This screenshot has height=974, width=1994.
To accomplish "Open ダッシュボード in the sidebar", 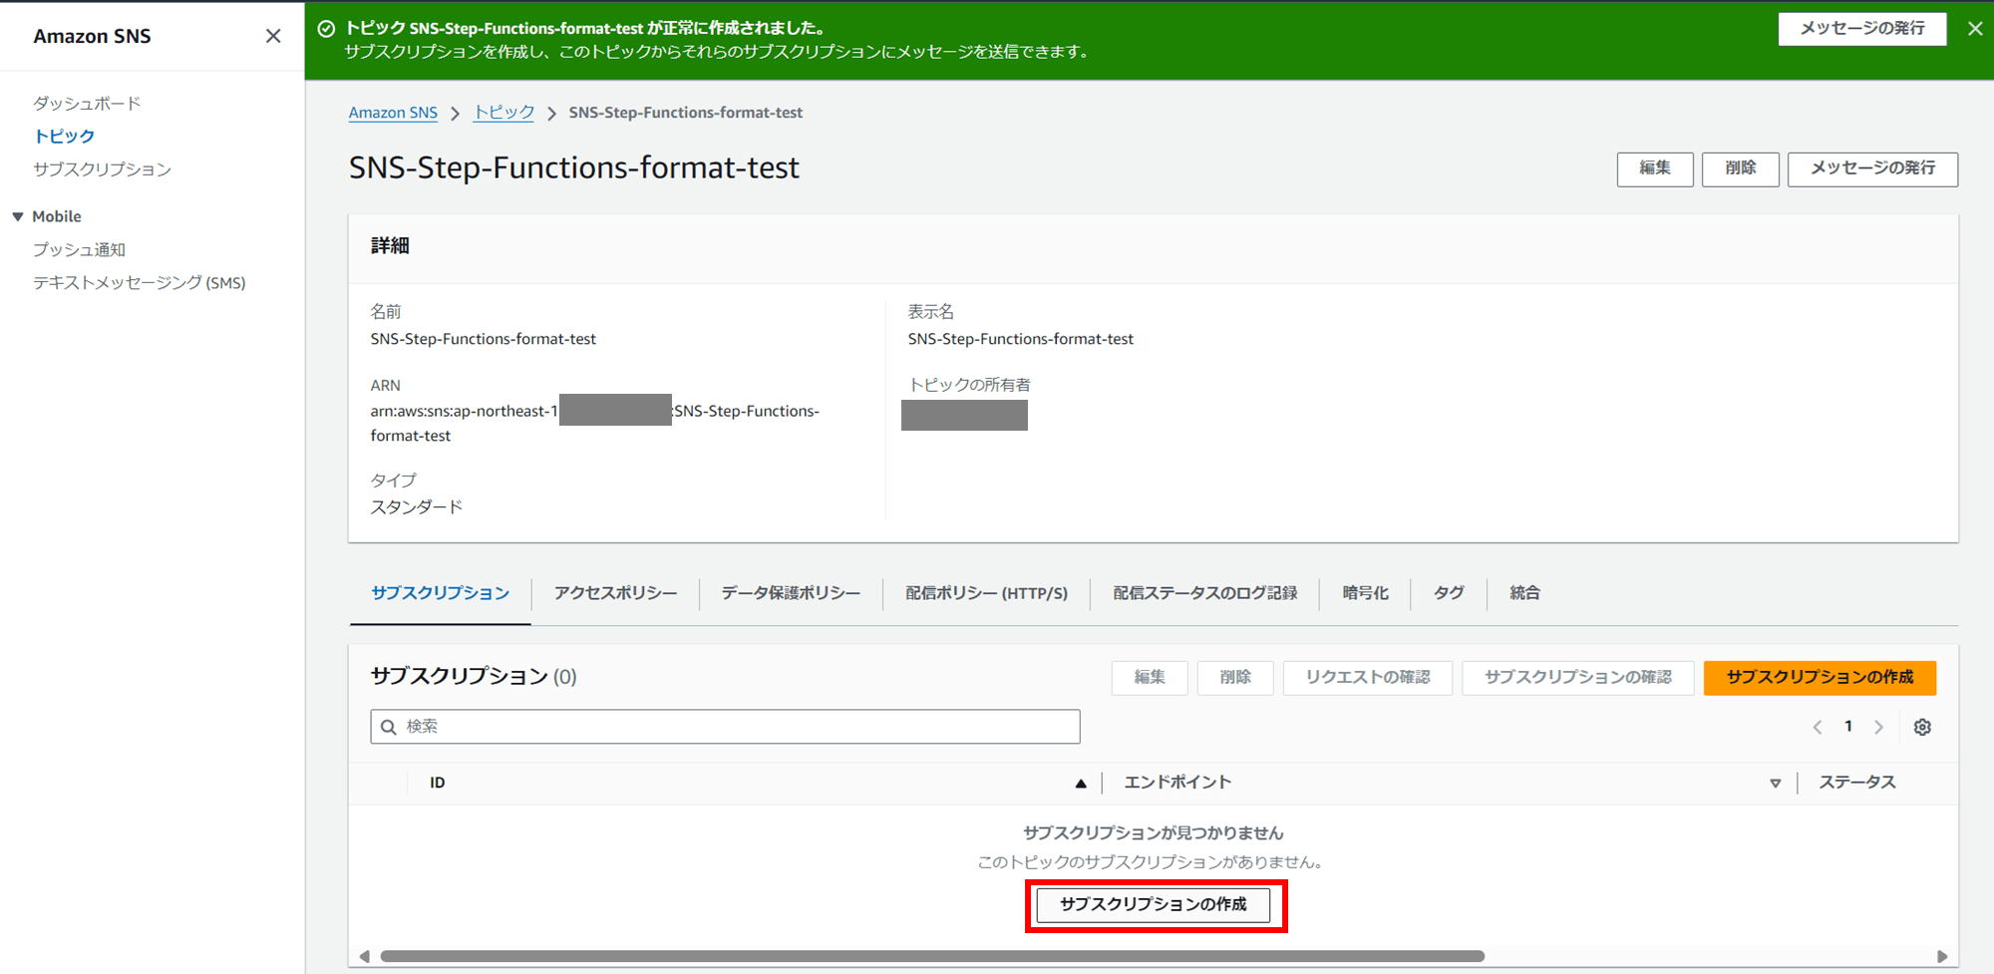I will (87, 103).
